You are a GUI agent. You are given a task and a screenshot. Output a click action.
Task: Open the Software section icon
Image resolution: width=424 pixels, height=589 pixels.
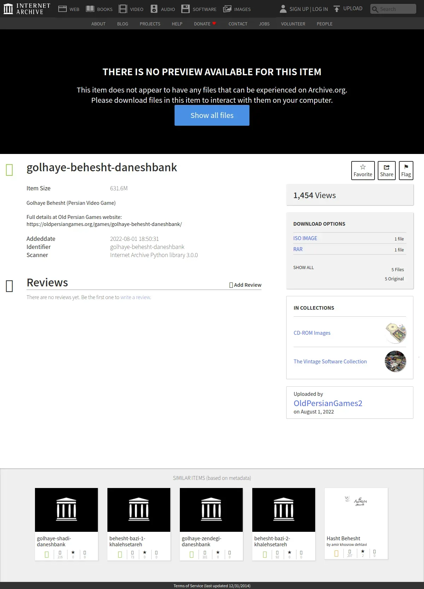point(185,9)
